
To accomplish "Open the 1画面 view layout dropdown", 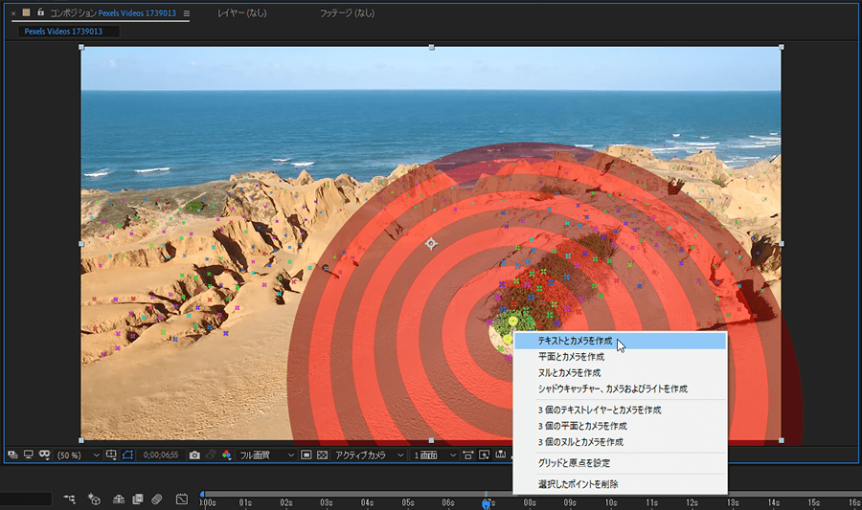I will (x=434, y=455).
